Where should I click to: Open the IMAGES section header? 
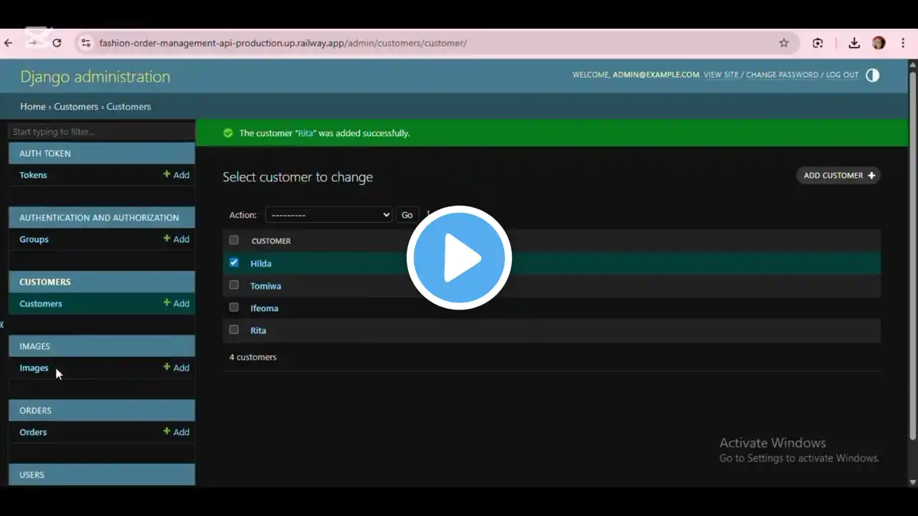pyautogui.click(x=34, y=346)
